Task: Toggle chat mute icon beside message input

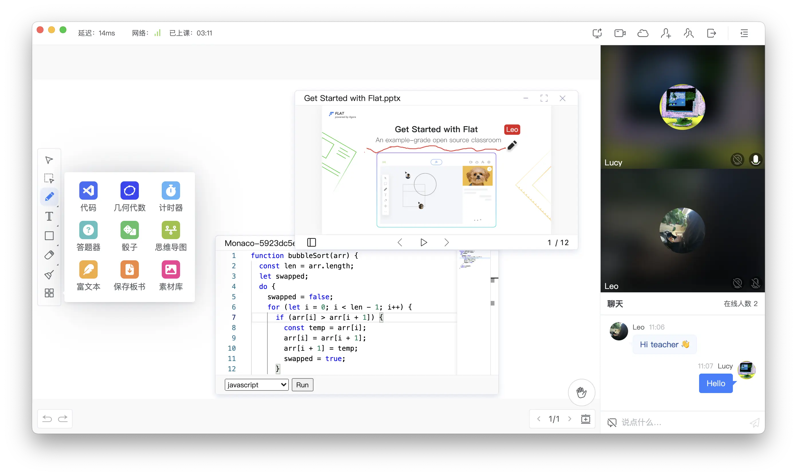Action: click(612, 423)
